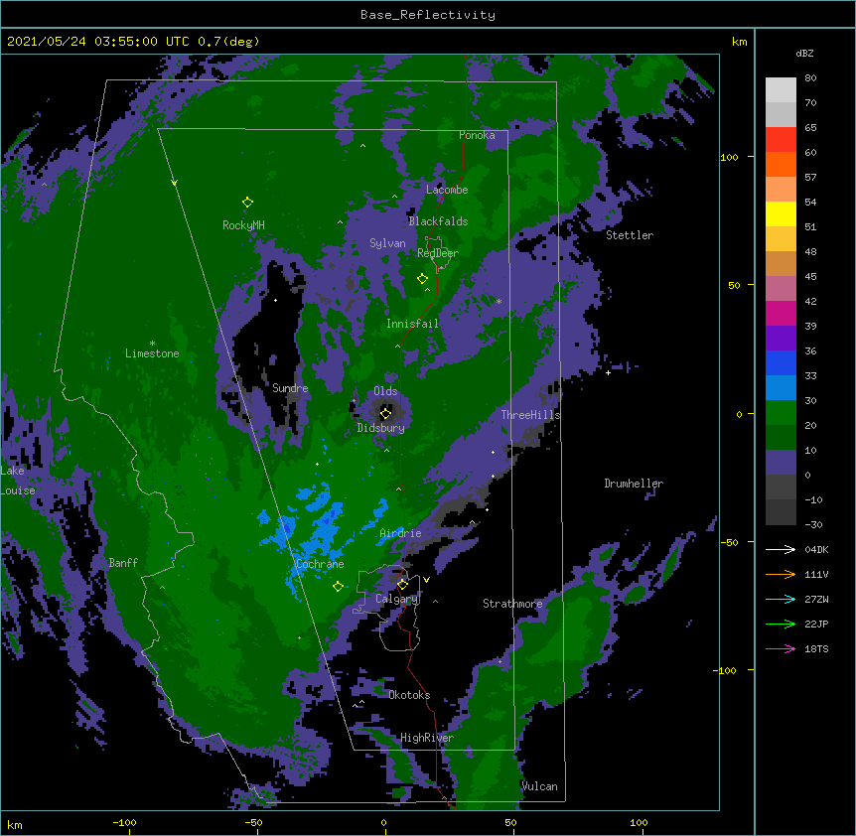The image size is (856, 836).
Task: Click the magenta 18TS arrow in legend
Action: [x=781, y=648]
